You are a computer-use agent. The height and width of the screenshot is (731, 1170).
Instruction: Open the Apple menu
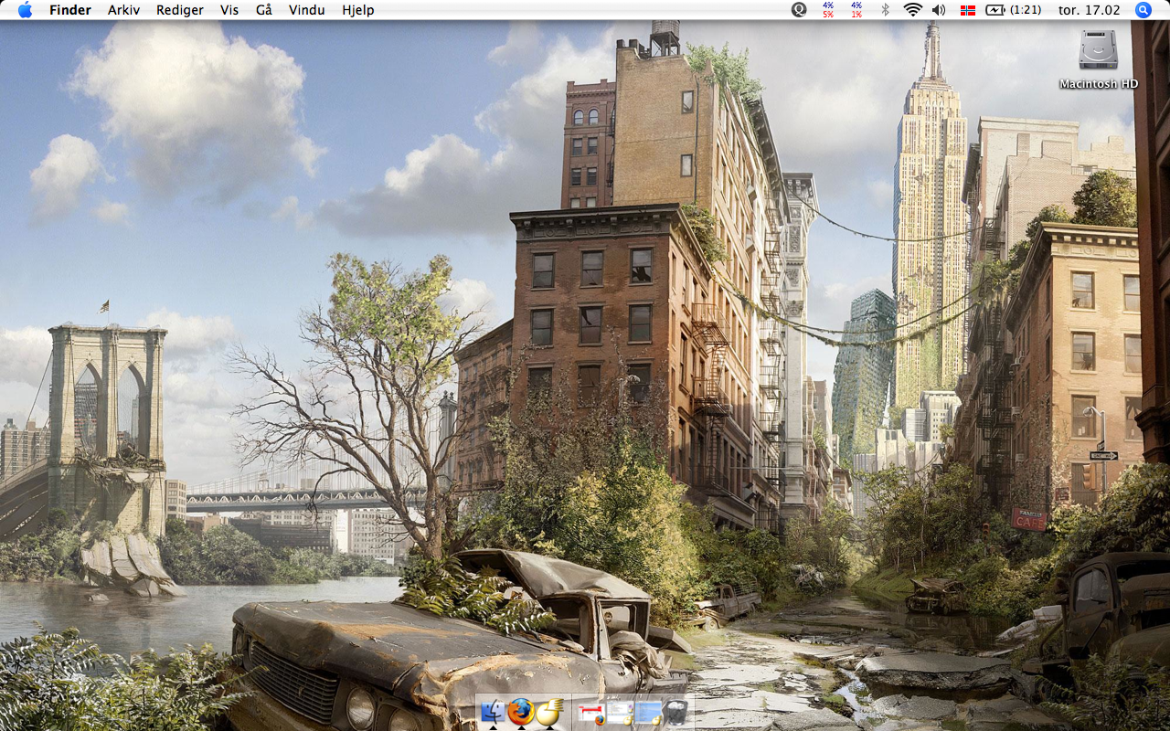25,10
